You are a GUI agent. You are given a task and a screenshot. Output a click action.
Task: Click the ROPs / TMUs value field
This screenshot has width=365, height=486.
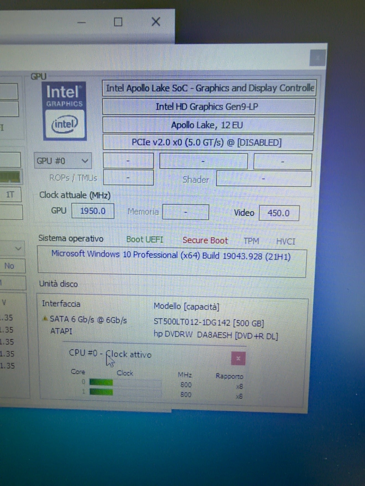click(128, 177)
